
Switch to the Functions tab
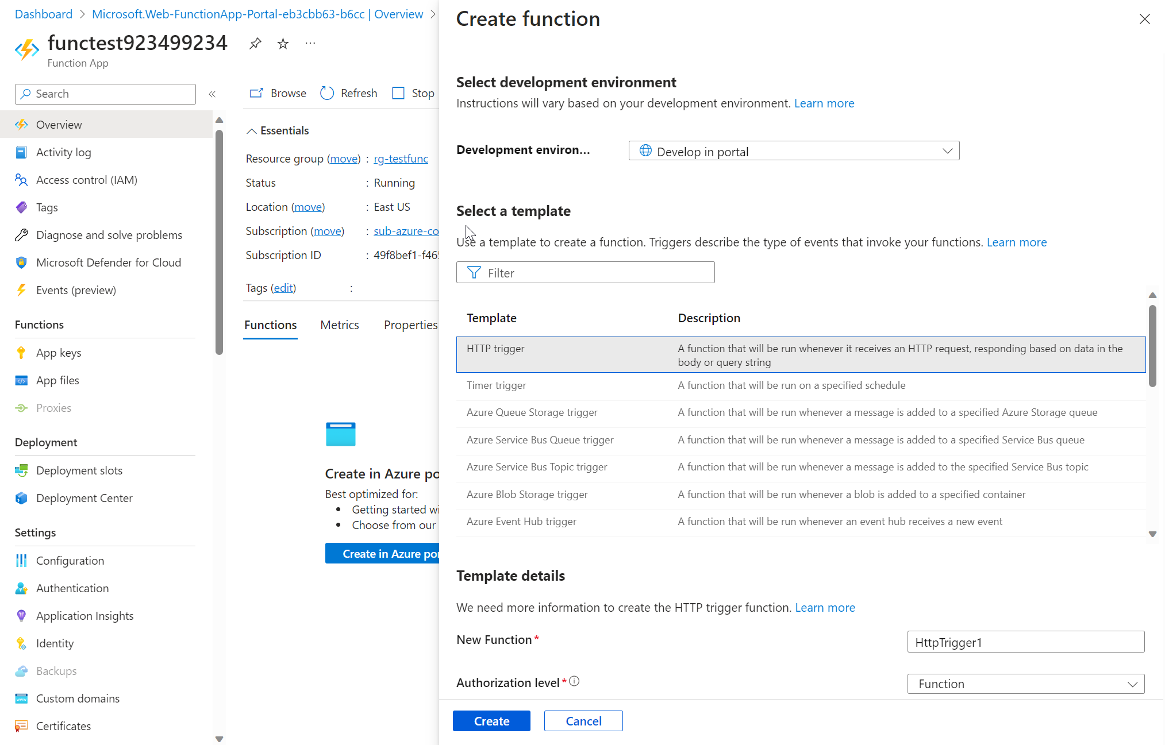click(271, 325)
